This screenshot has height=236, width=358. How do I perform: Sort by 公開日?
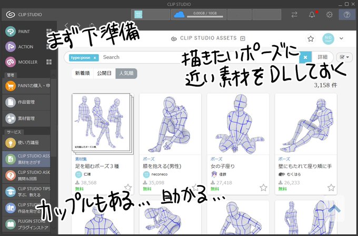(x=104, y=74)
